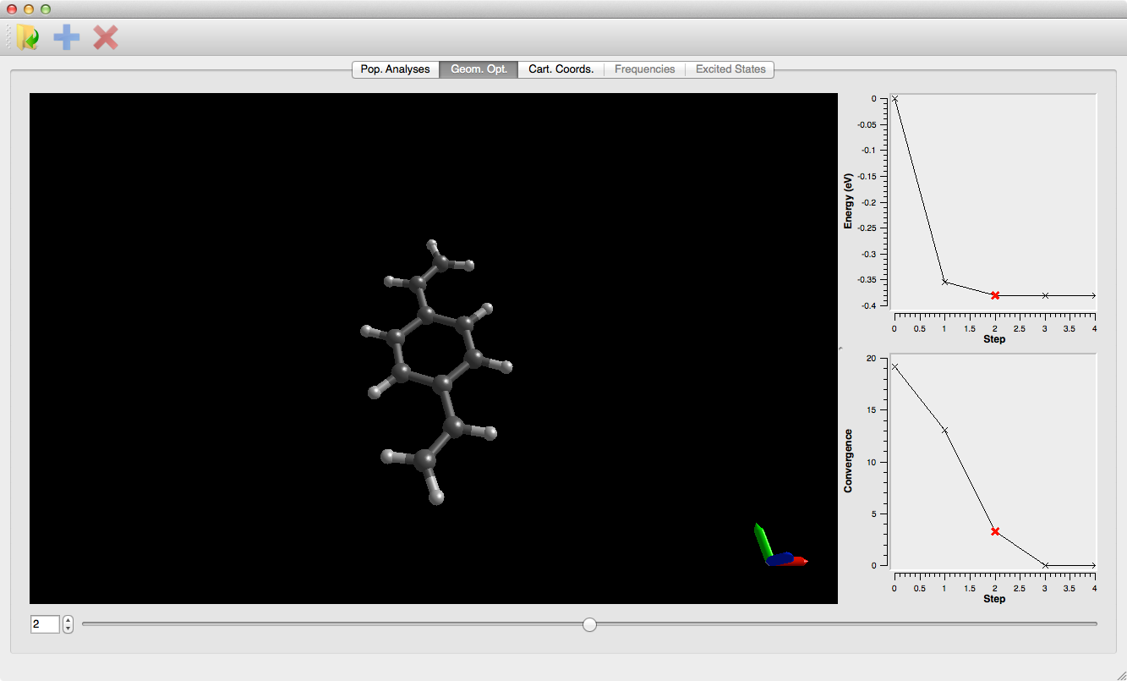The height and width of the screenshot is (681, 1127).
Task: Go to the Excited States tab
Action: (730, 69)
